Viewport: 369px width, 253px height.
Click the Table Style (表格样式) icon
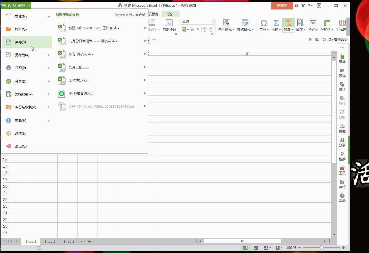pyautogui.click(x=245, y=23)
